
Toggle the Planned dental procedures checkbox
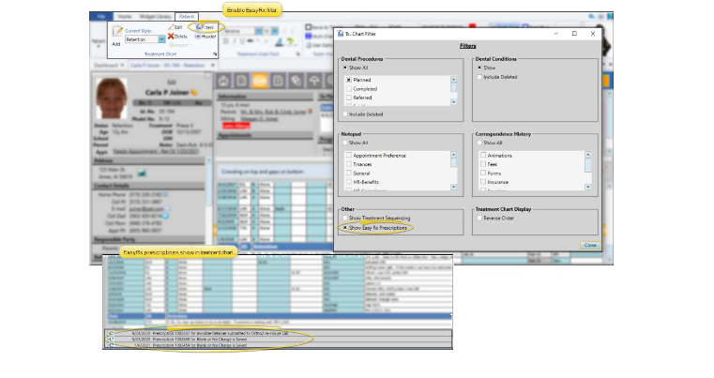point(348,81)
